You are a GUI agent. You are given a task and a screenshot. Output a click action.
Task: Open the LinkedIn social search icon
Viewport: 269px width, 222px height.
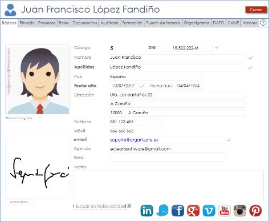[146, 211]
